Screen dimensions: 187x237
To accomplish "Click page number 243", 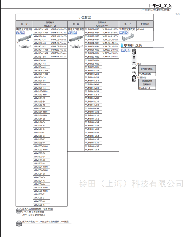I will point(178,14).
